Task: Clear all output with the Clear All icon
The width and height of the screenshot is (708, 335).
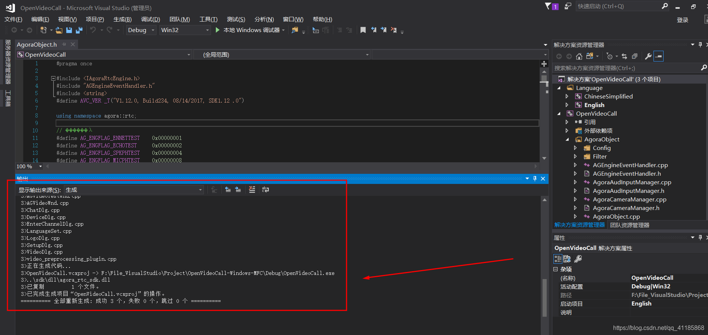Action: tap(252, 190)
